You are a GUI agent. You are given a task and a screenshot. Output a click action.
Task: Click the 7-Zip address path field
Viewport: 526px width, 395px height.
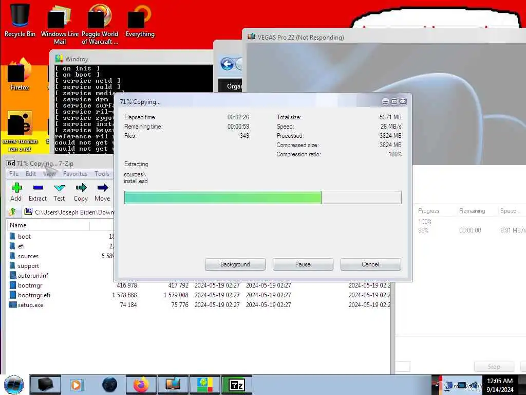[69, 212]
